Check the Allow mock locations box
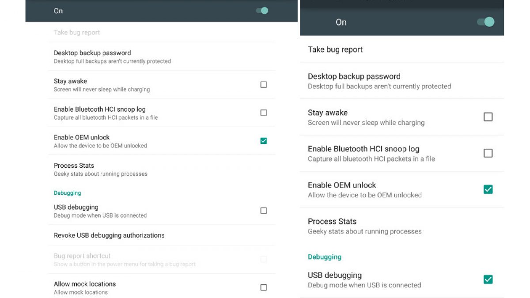530x298 pixels. click(x=264, y=287)
